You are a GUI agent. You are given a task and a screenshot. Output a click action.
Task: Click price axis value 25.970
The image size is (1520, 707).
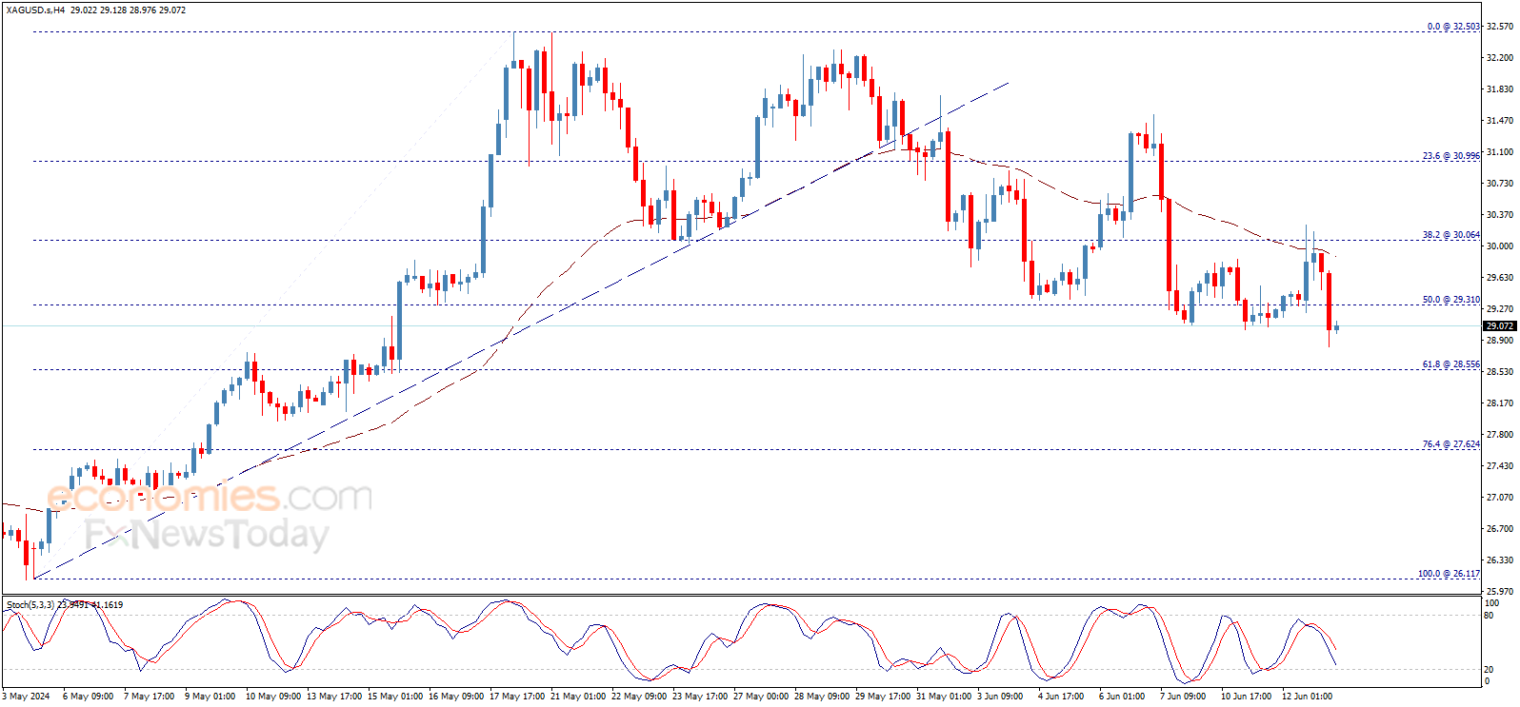(1500, 592)
